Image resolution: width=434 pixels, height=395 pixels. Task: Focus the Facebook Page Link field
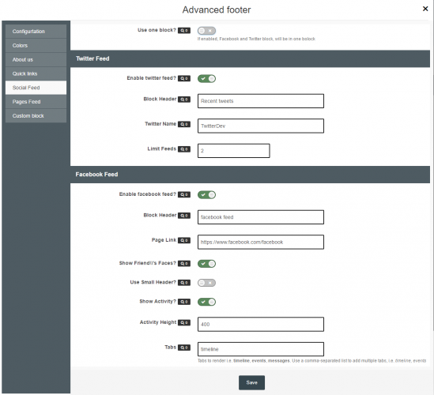(x=261, y=242)
